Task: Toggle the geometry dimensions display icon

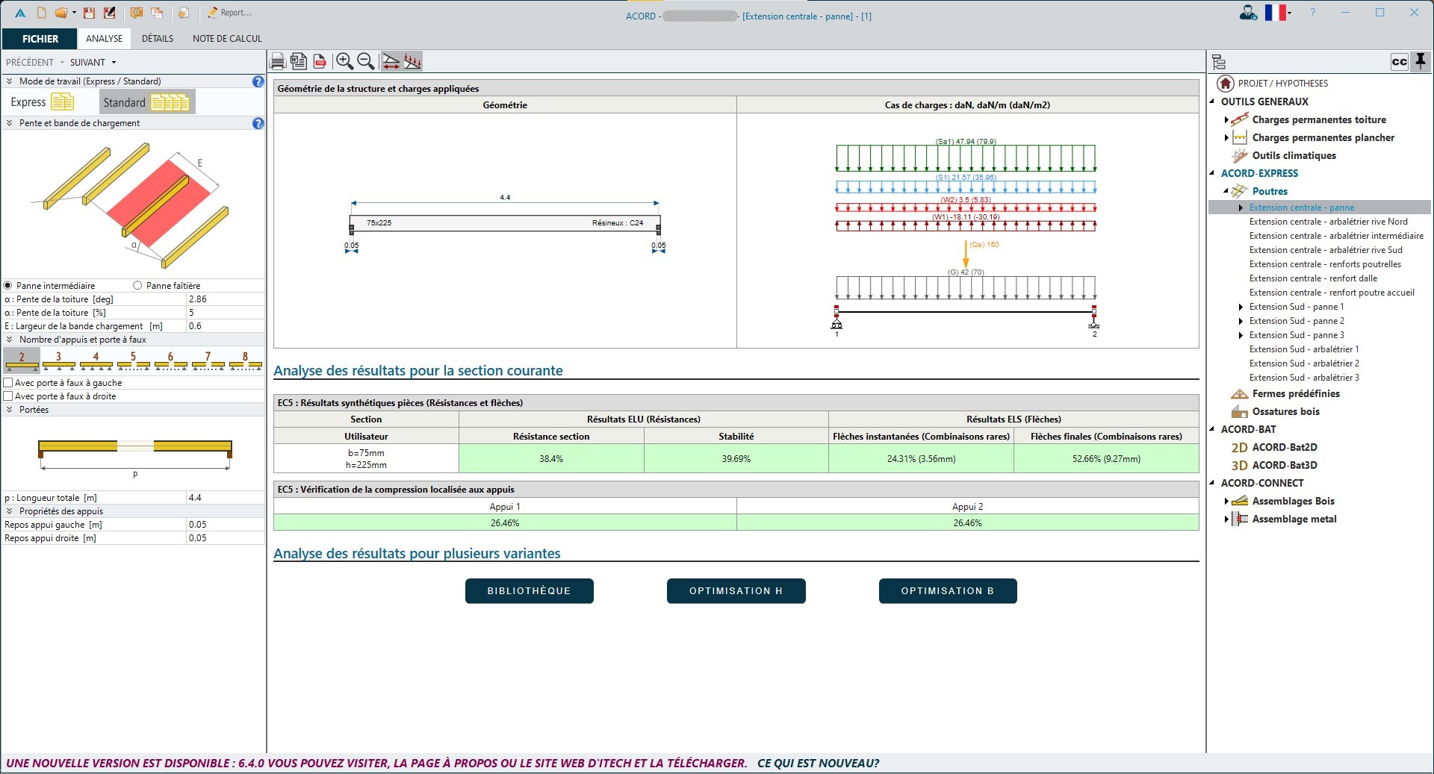Action: 391,61
